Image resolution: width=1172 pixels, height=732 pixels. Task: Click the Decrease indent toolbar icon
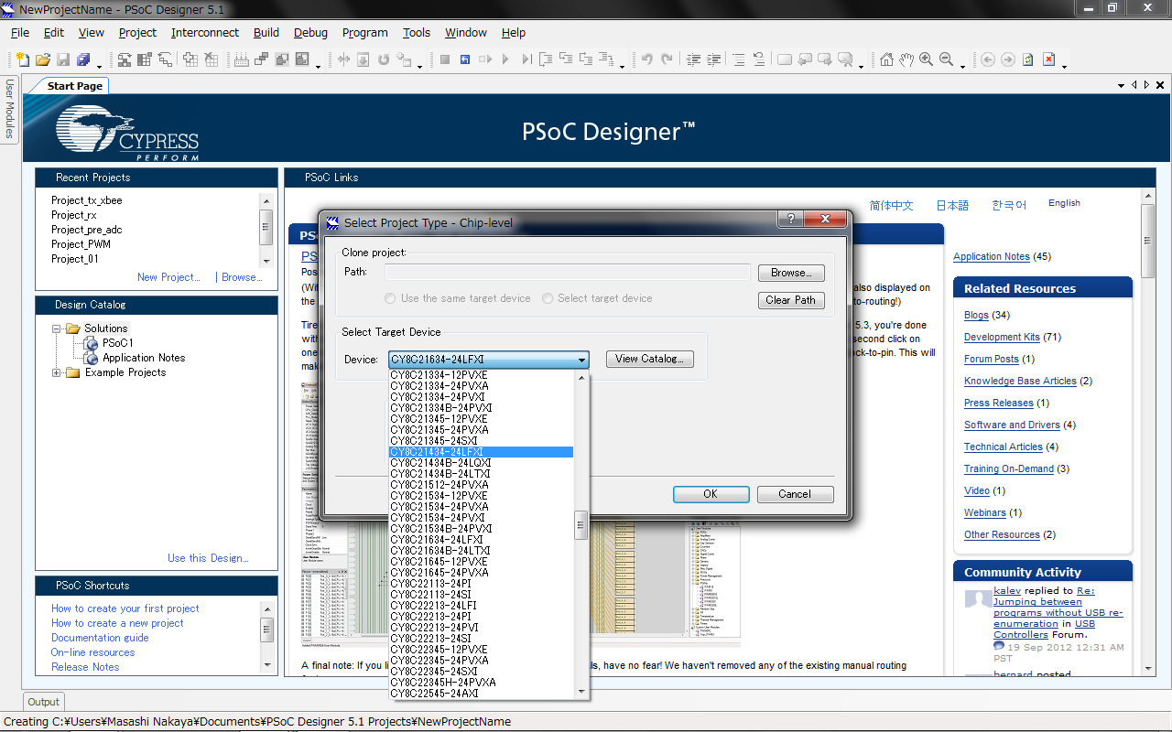[x=693, y=59]
